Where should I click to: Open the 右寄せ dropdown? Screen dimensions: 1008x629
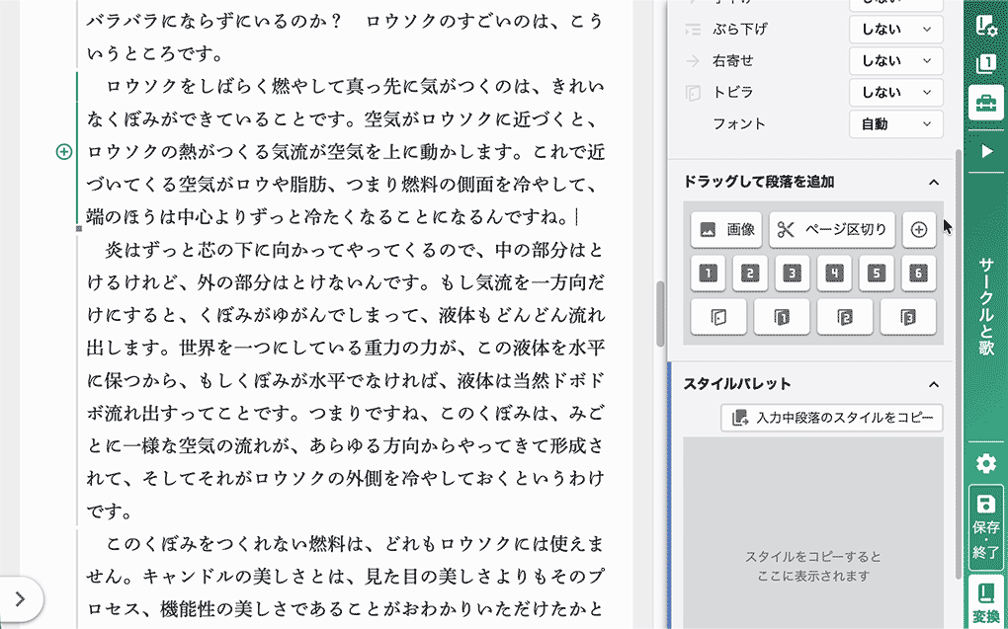tap(896, 61)
